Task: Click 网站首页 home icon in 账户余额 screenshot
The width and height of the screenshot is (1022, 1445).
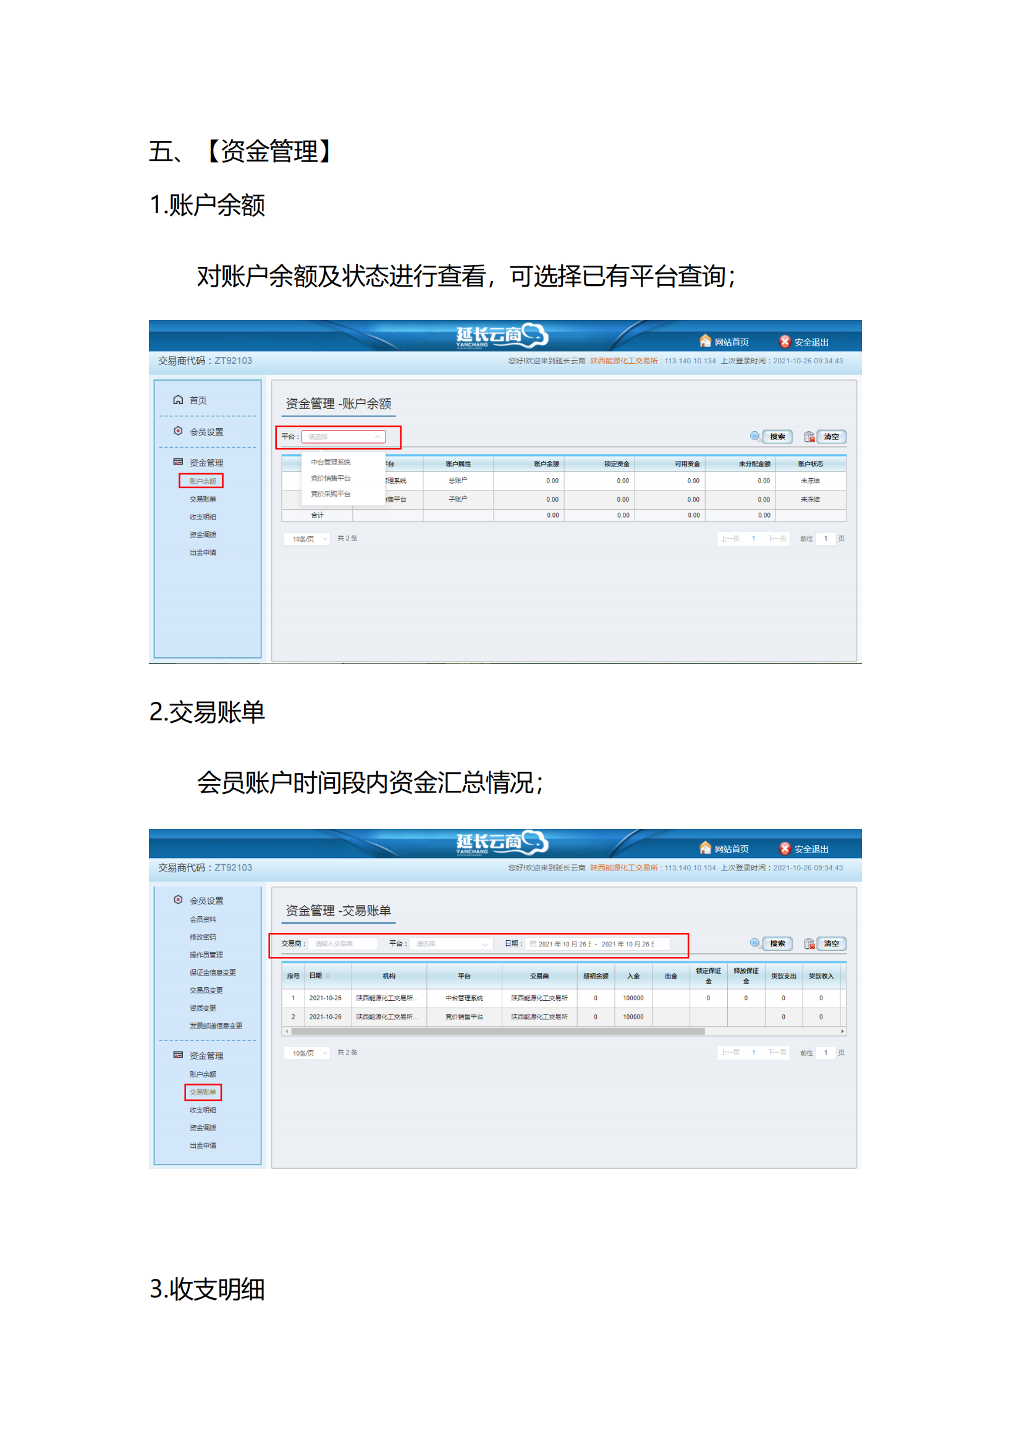Action: 705,340
